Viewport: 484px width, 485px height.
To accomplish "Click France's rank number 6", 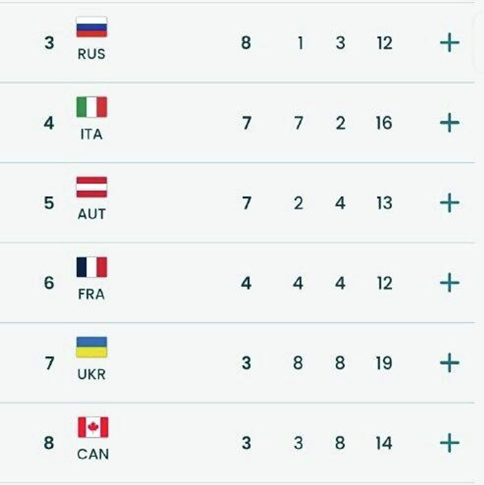I will click(x=49, y=283).
